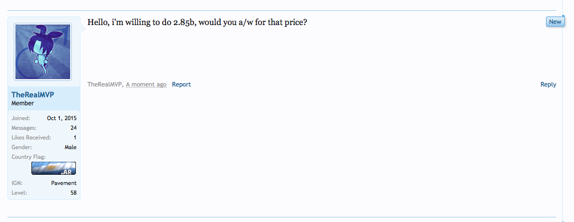The width and height of the screenshot is (574, 222).
Task: Report this post
Action: 181,84
